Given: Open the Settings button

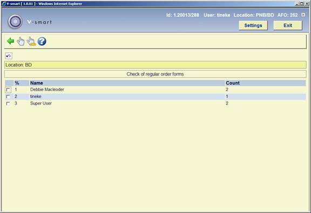Looking at the screenshot, I should [253, 25].
